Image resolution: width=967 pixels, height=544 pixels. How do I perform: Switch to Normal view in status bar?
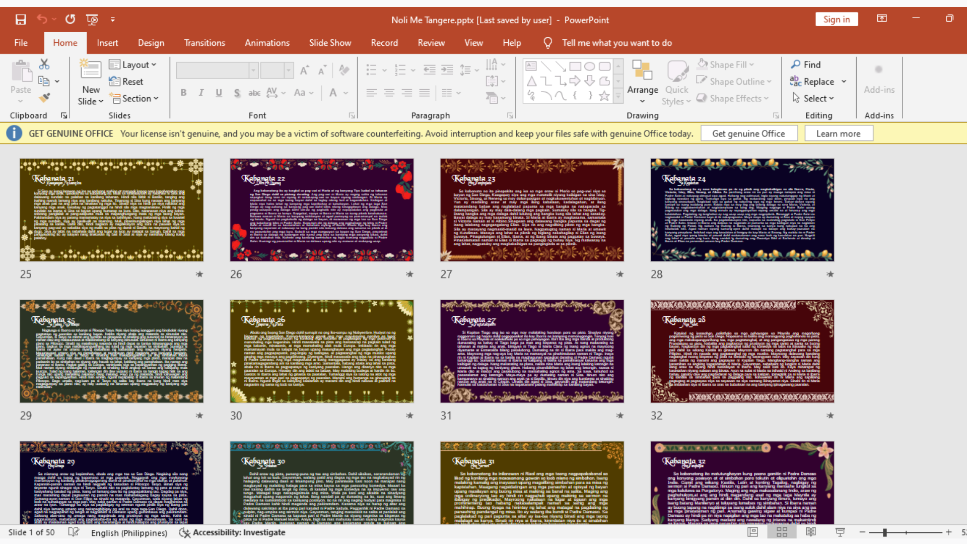click(x=752, y=532)
